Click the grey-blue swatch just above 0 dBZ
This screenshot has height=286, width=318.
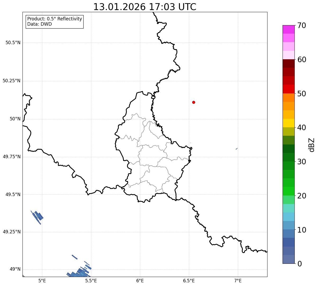pyautogui.click(x=288, y=259)
